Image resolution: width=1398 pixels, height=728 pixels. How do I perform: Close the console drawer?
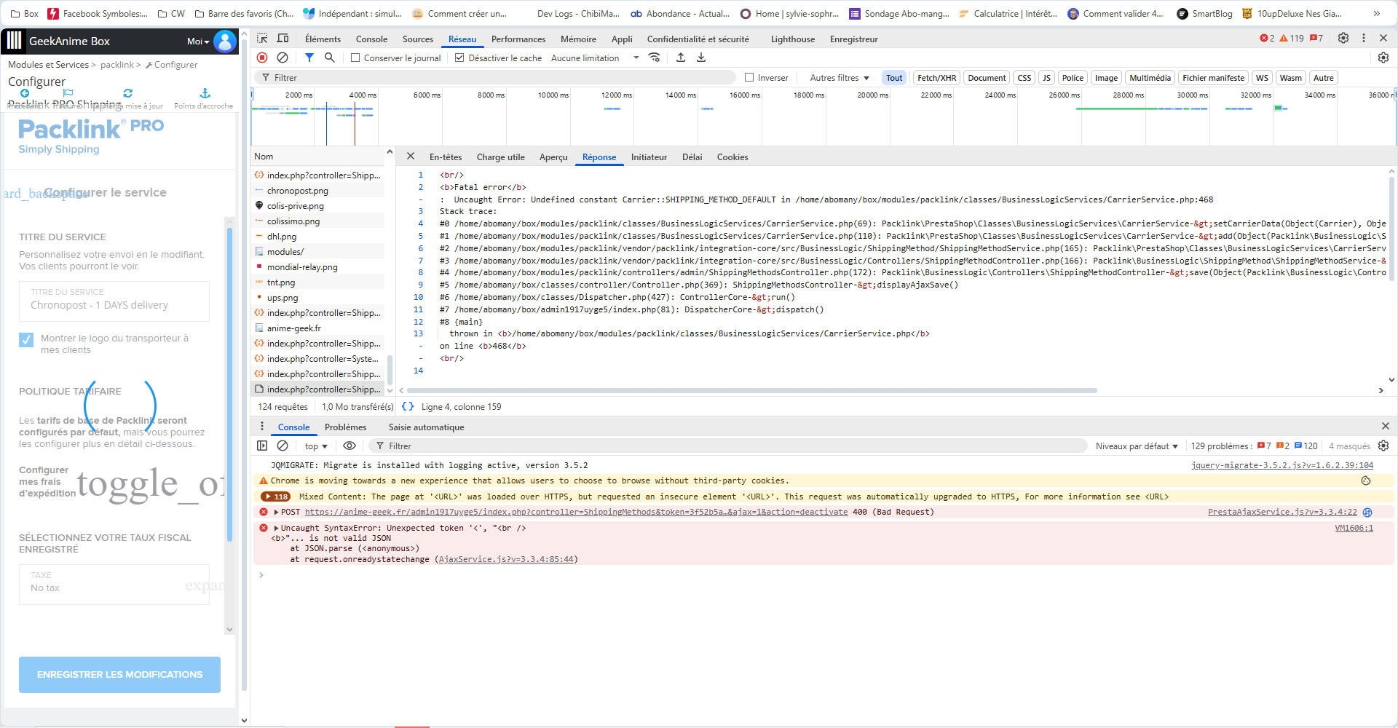pos(1386,426)
